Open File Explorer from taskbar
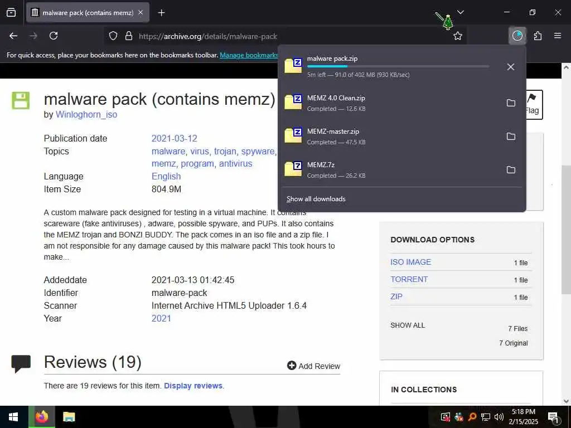 coord(69,417)
